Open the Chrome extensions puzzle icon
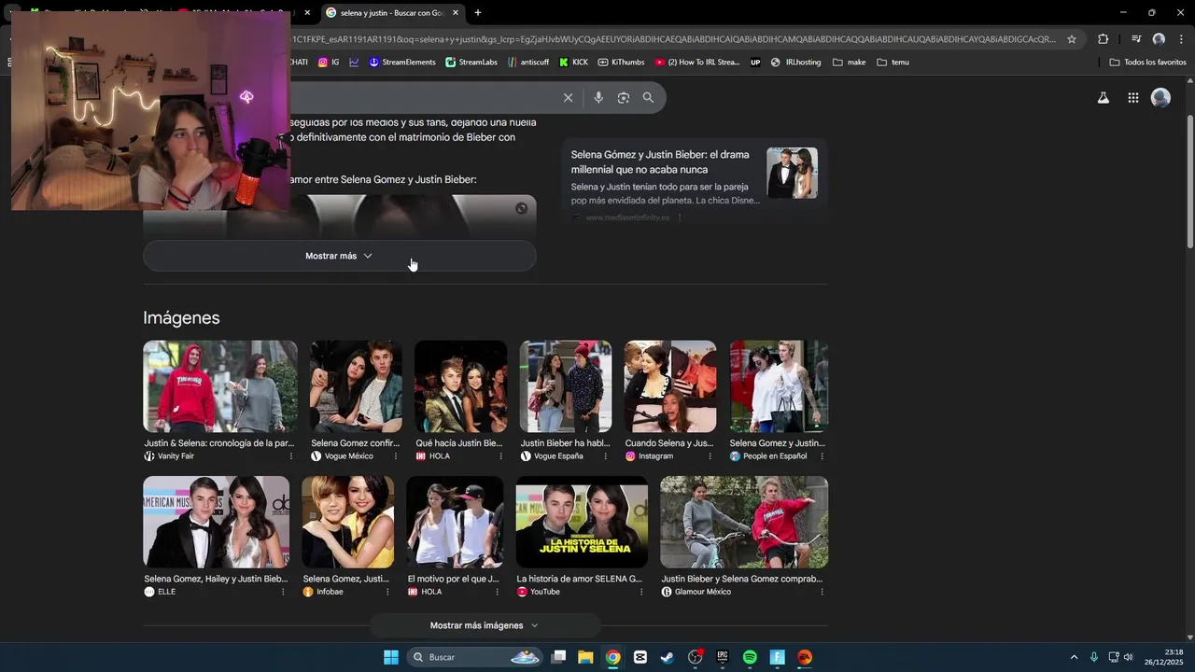 [x=1104, y=39]
